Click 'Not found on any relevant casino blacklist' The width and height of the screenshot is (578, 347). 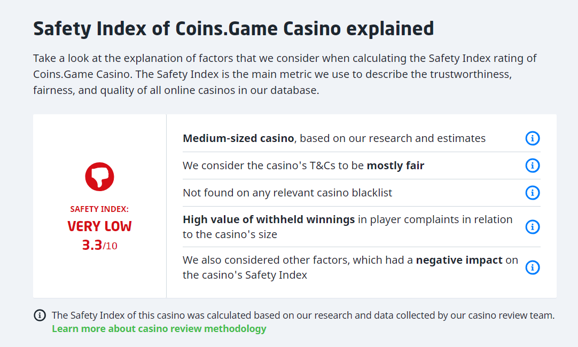click(x=287, y=193)
